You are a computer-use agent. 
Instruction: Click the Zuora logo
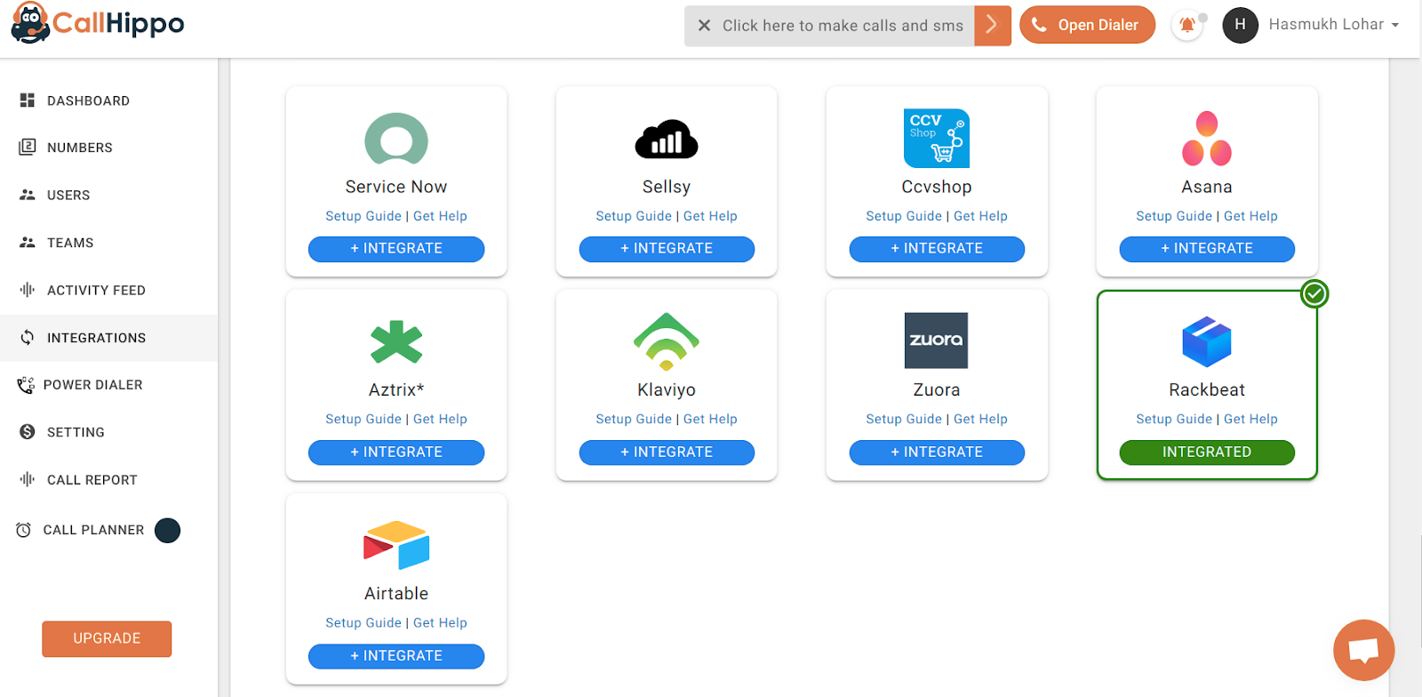[x=937, y=340]
